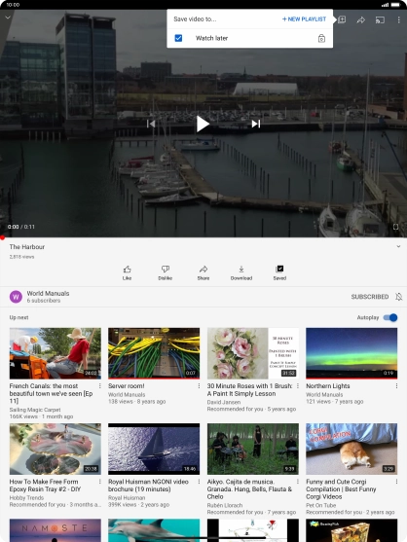Image resolution: width=407 pixels, height=542 pixels.
Task: Tap the Dislike thumbs-down icon
Action: coord(166,269)
